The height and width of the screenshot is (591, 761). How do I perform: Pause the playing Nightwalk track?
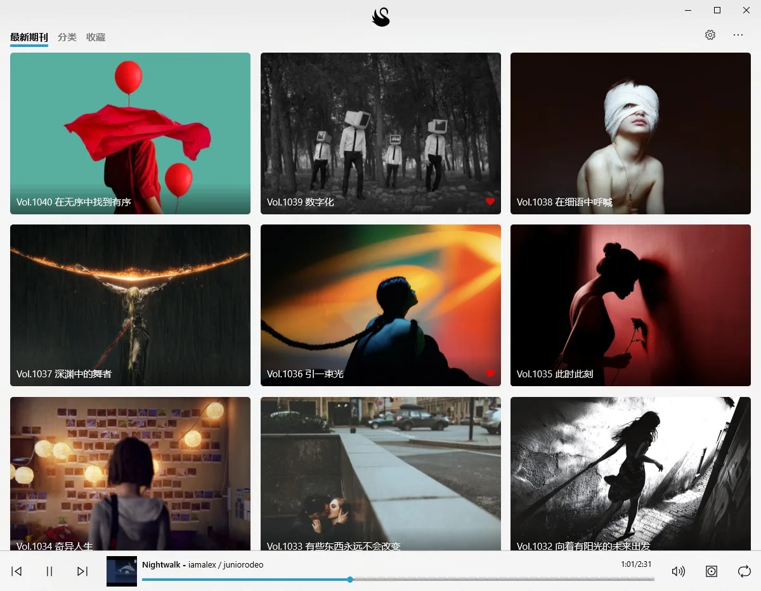coord(49,571)
